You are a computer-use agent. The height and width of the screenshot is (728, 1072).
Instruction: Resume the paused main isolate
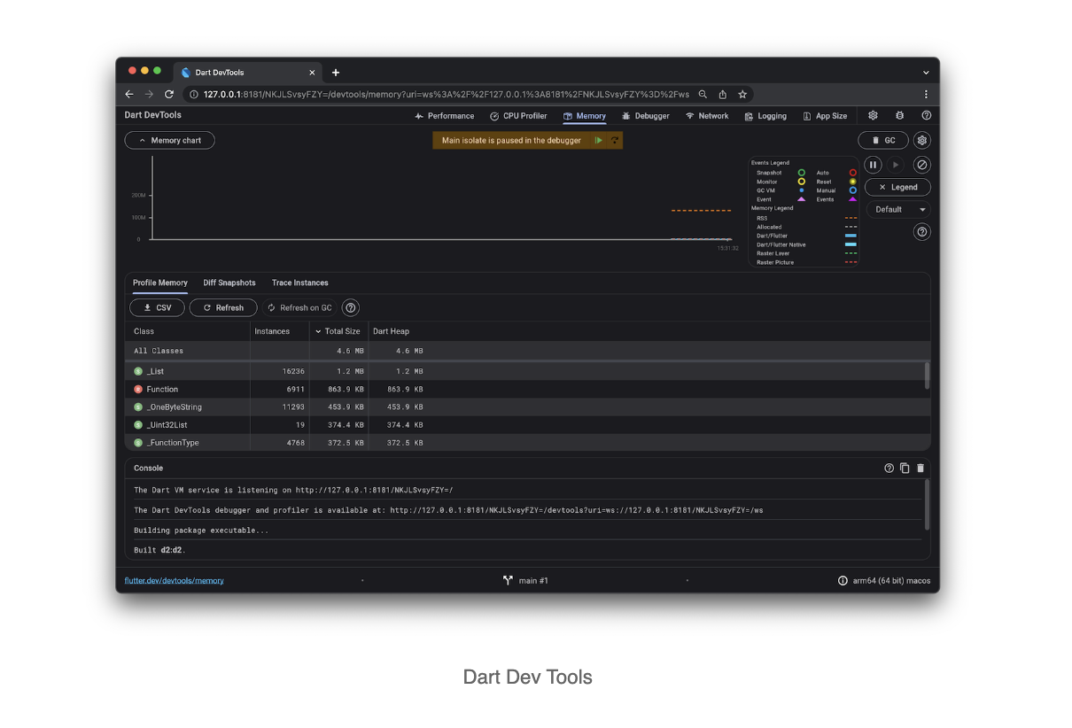pos(598,140)
